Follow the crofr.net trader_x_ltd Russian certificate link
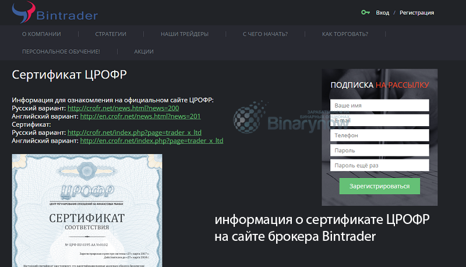The height and width of the screenshot is (267, 466). tap(135, 133)
